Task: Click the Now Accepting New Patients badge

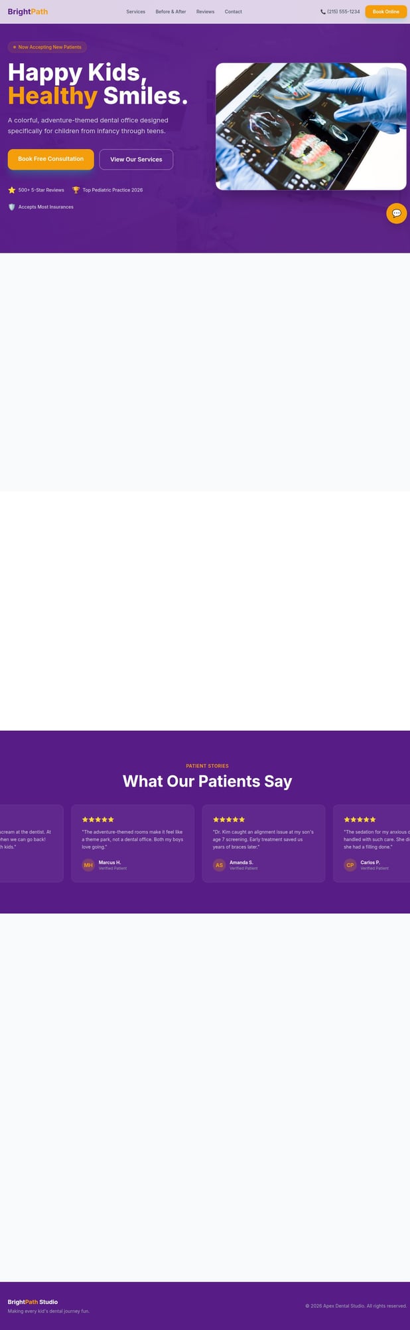Action: point(48,47)
